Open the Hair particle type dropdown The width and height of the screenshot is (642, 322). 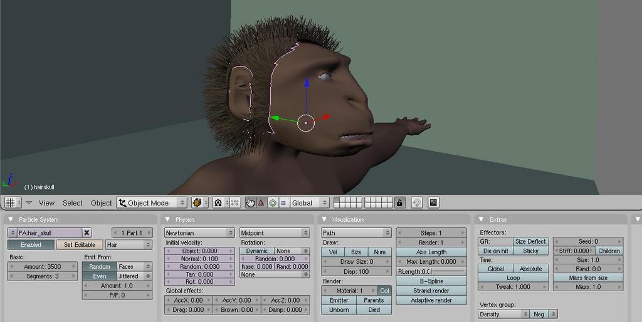coord(129,245)
